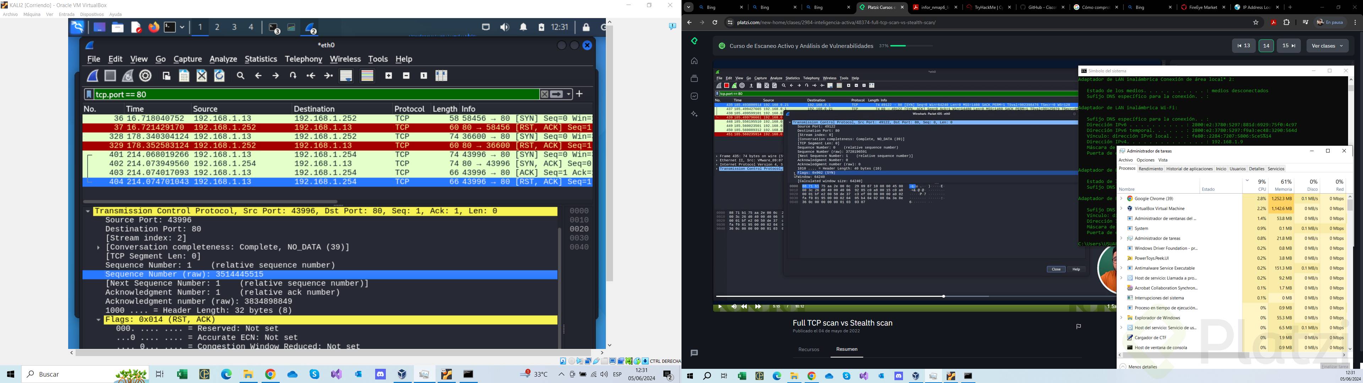The width and height of the screenshot is (1363, 383).
Task: Click the Recursos tab below the video
Action: tap(809, 350)
